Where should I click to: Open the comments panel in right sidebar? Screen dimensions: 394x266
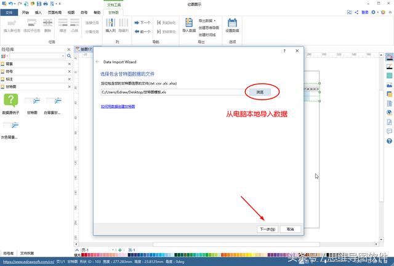tap(389, 131)
